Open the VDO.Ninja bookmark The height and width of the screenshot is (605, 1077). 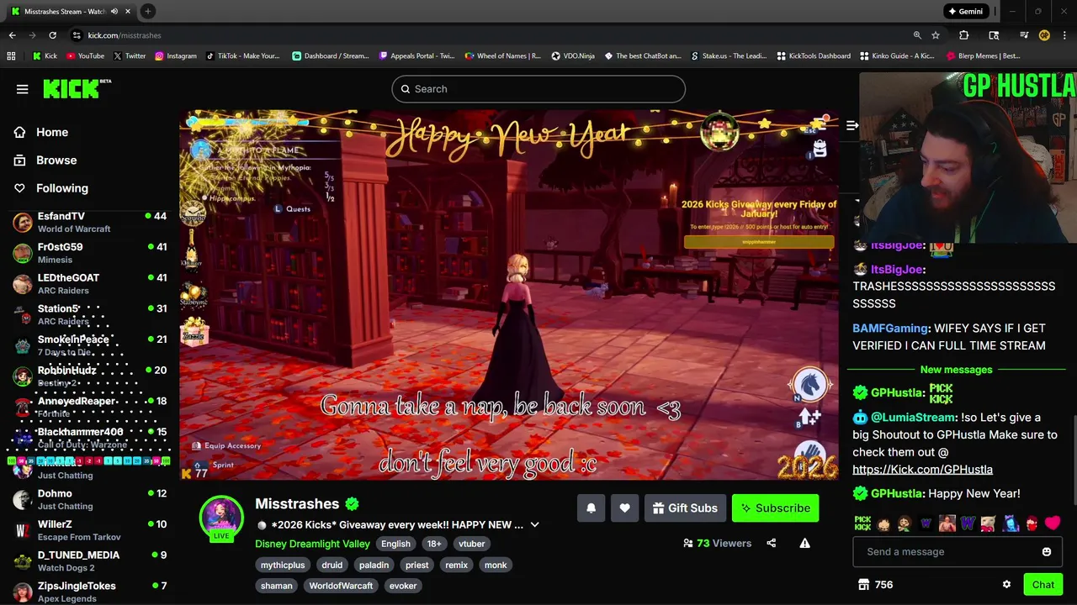(x=573, y=56)
